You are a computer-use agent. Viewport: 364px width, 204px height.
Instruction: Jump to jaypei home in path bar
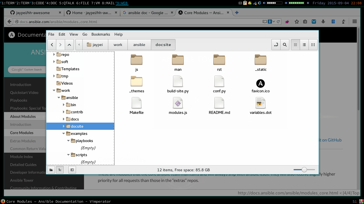pos(95,45)
